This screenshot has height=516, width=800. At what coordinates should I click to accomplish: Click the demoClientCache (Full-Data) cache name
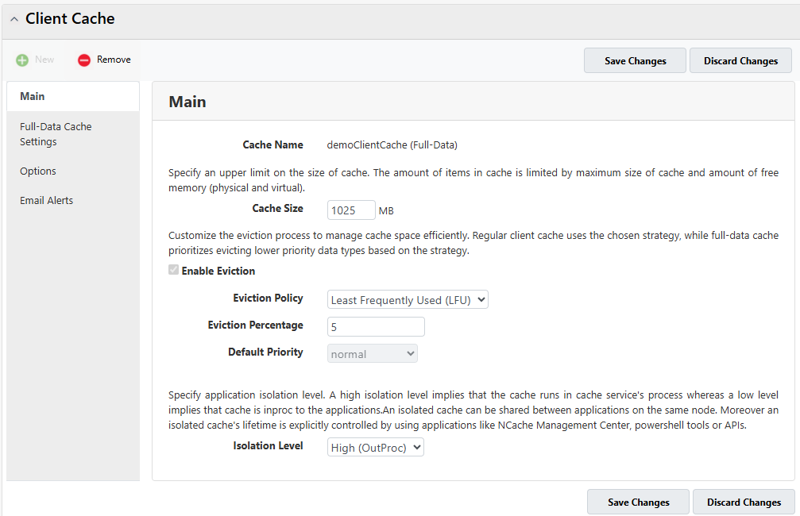pos(392,145)
